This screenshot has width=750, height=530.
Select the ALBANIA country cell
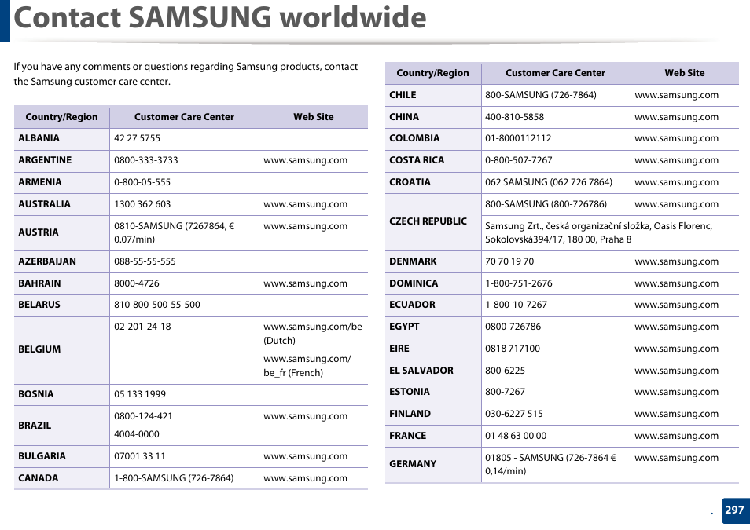click(61, 139)
